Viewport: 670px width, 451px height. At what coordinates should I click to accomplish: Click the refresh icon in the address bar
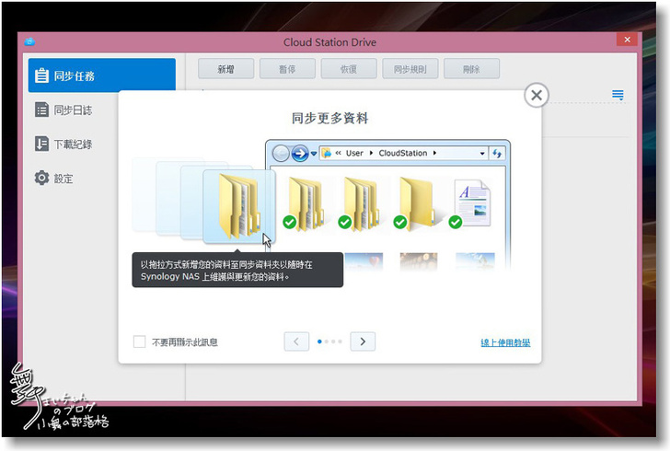(x=497, y=154)
